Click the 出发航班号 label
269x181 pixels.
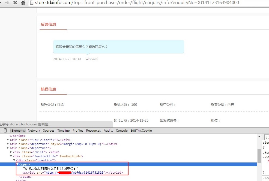[x=169, y=120]
